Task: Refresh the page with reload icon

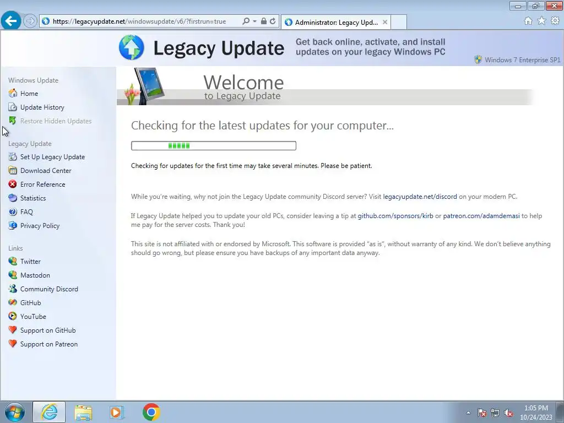Action: tap(273, 21)
